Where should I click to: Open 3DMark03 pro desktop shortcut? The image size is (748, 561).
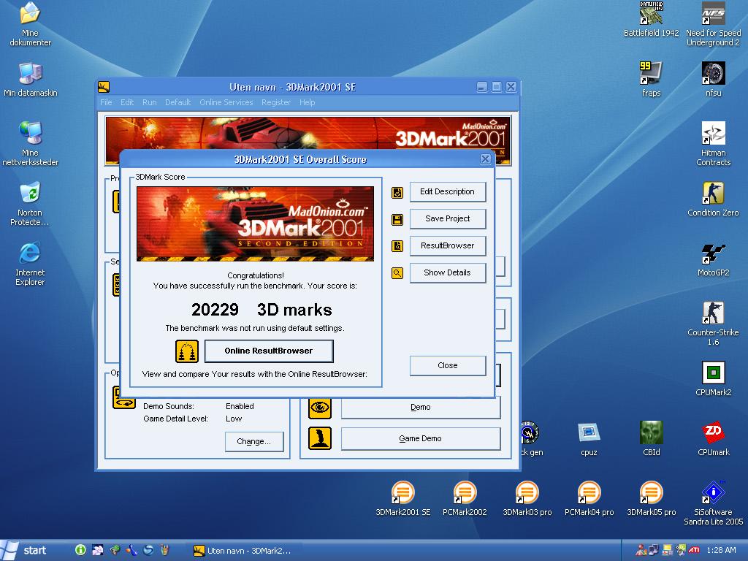point(527,498)
